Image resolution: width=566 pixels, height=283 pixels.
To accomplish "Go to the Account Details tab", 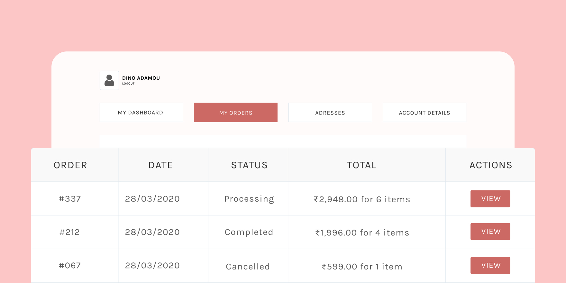I will tap(424, 113).
